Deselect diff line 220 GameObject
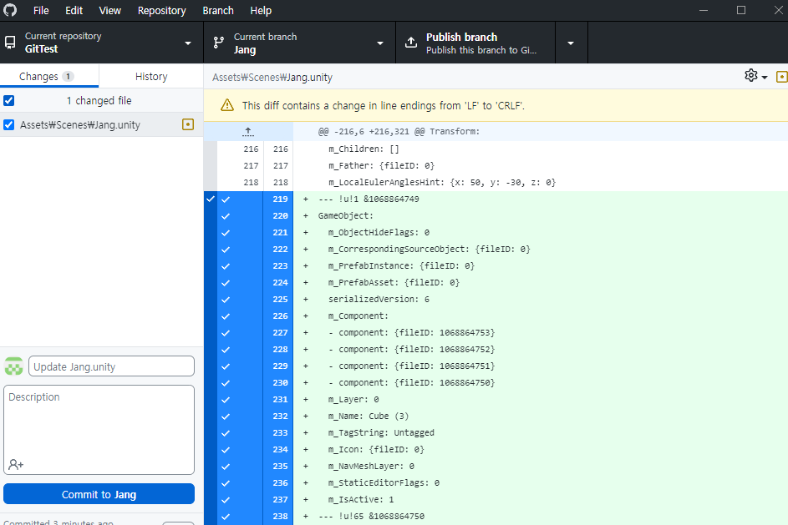Viewport: 788px width, 525px height. coord(226,216)
